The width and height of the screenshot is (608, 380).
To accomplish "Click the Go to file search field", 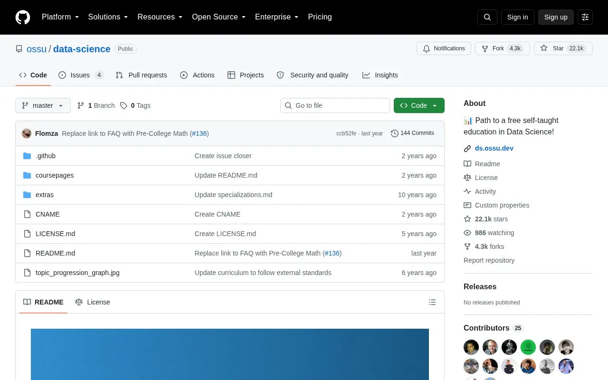I will tap(335, 105).
